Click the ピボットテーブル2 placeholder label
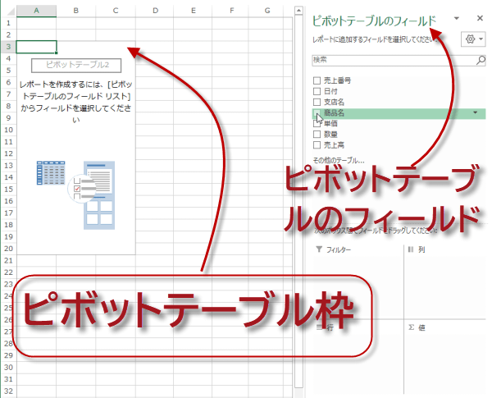Screen dimensions: 492x398 point(75,65)
